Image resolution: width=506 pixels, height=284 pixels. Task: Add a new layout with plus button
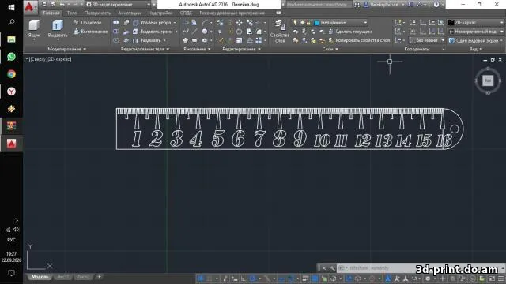pos(99,276)
